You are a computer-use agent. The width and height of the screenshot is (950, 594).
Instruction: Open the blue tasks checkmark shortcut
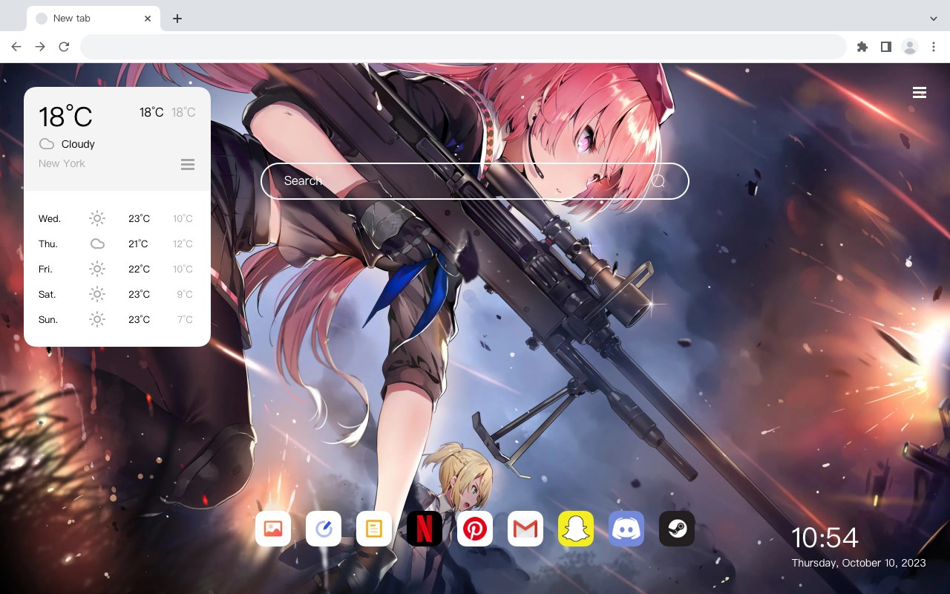tap(324, 529)
